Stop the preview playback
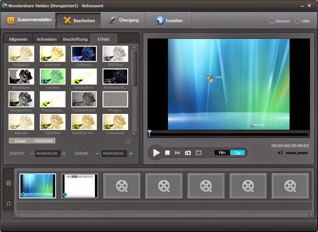 (167, 153)
